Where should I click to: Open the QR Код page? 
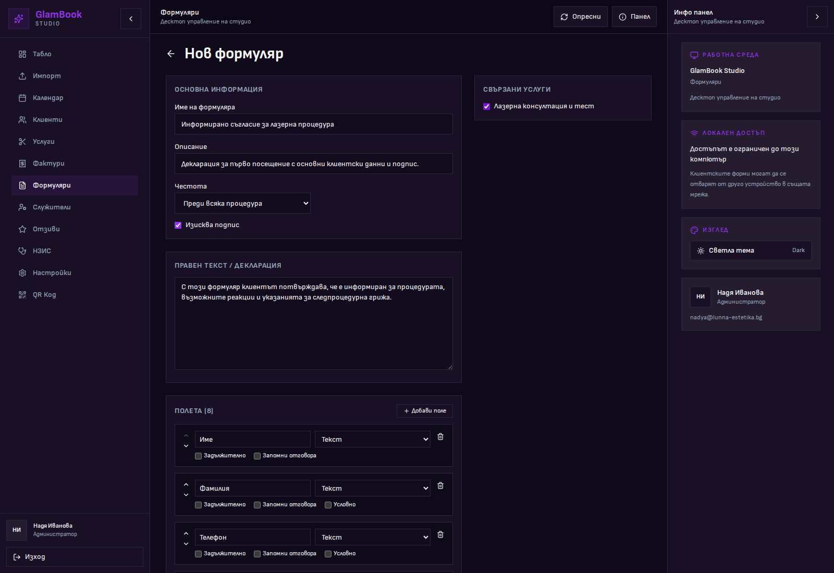44,294
